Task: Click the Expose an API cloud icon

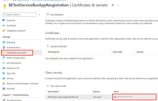Action: 4,68
